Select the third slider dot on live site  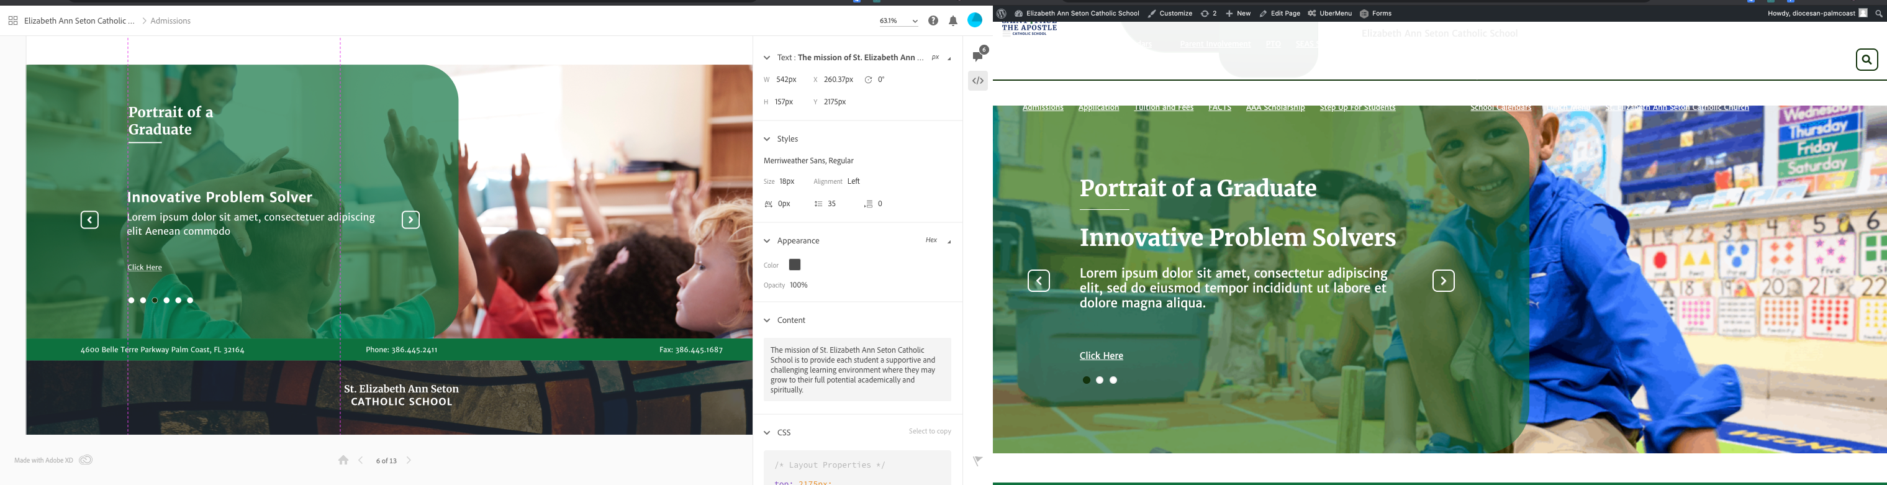click(1113, 380)
